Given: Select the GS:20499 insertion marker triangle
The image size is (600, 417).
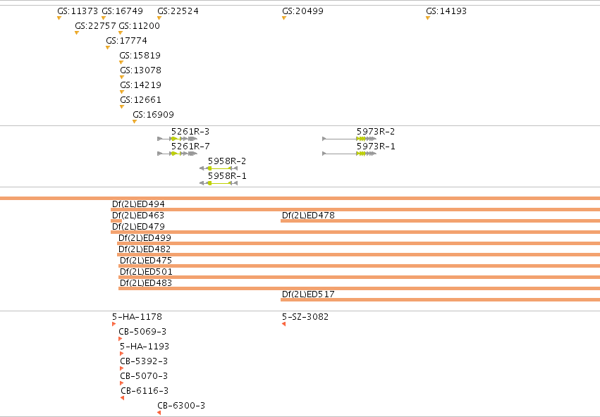Looking at the screenshot, I should coord(284,18).
